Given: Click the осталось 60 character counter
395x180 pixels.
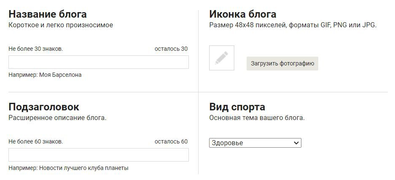Looking at the screenshot, I should pos(171,142).
